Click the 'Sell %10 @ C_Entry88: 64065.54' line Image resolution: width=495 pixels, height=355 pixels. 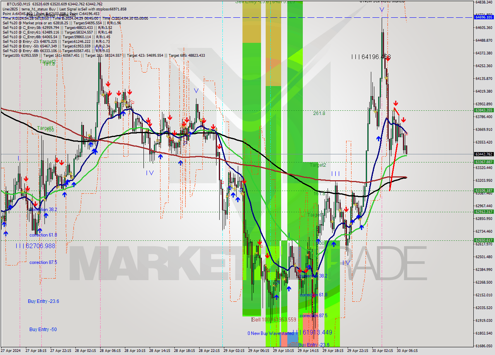pyautogui.click(x=56, y=37)
